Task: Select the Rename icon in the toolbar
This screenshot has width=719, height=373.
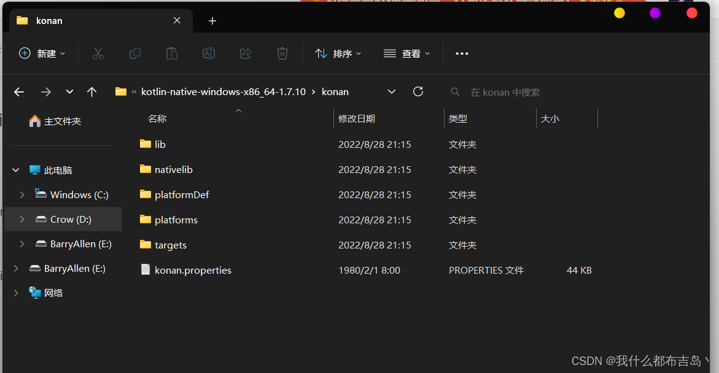Action: pyautogui.click(x=208, y=53)
